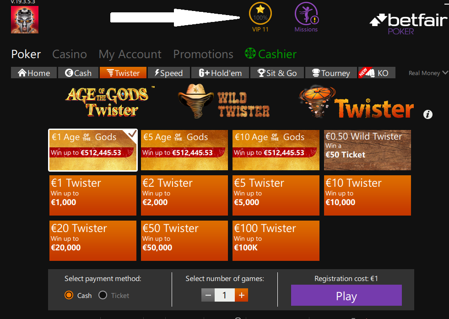Click the Age of the Gods Twister logo
Viewport: 449px width, 319px height.
coord(108,102)
